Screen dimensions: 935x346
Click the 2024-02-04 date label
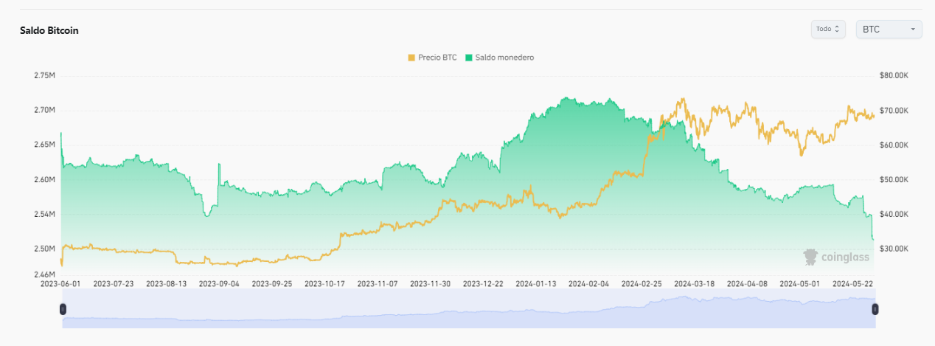(x=589, y=283)
